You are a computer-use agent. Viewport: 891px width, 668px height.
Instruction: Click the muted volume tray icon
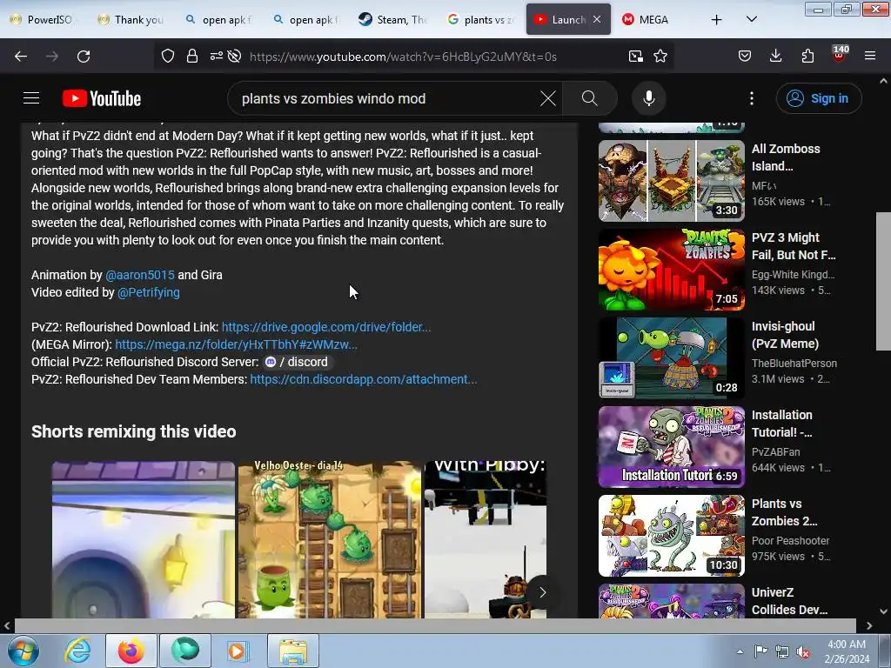pyautogui.click(x=803, y=651)
